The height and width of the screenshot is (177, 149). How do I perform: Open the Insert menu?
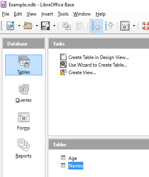(47, 14)
